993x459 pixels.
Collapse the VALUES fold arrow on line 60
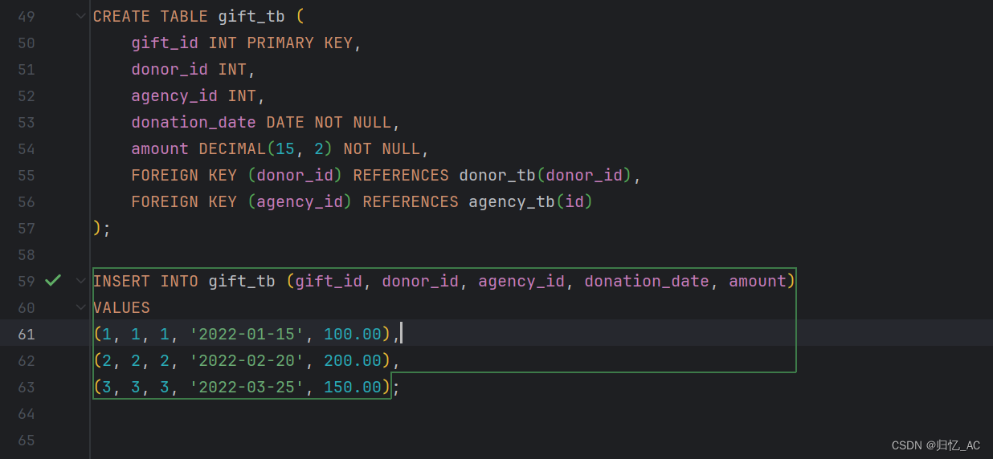80,307
